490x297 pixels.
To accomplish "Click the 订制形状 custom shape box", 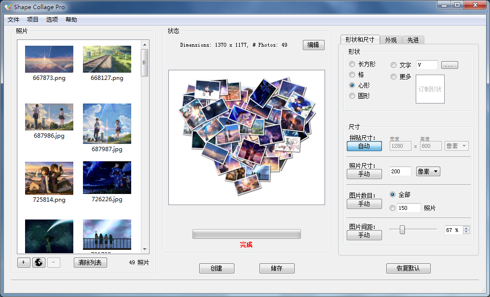I will 430,89.
